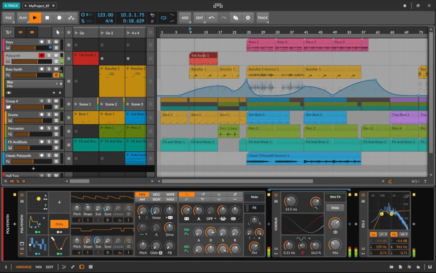436x273 pixels.
Task: Collapse the Group 4 folder track
Action: (x=8, y=107)
